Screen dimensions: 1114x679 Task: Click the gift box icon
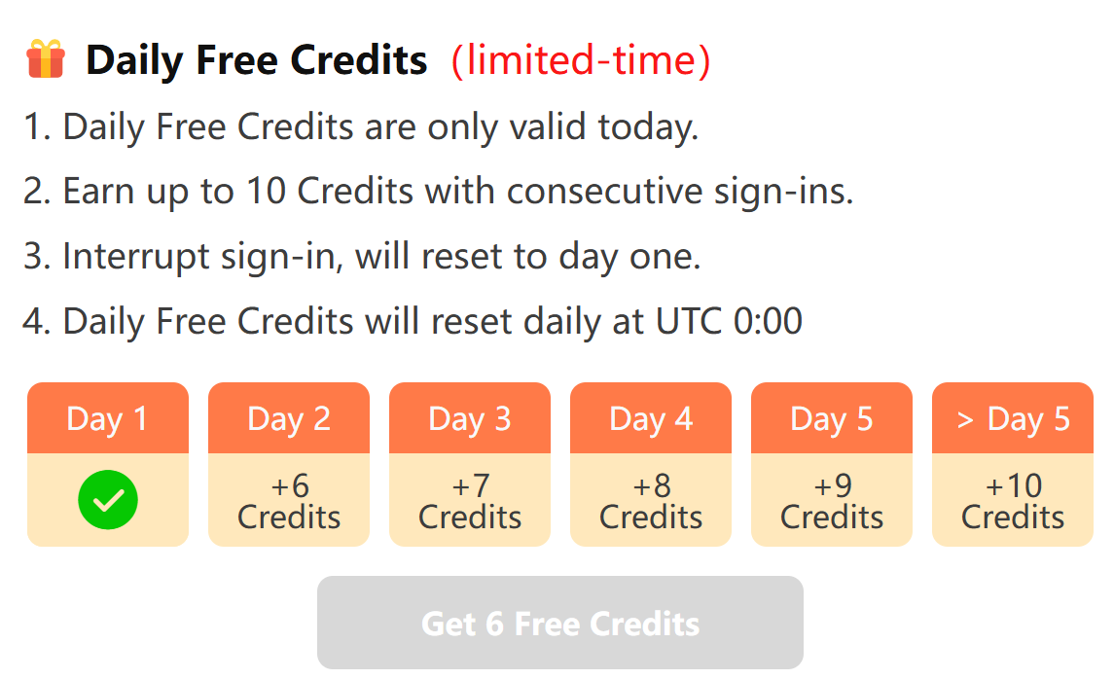click(x=46, y=59)
